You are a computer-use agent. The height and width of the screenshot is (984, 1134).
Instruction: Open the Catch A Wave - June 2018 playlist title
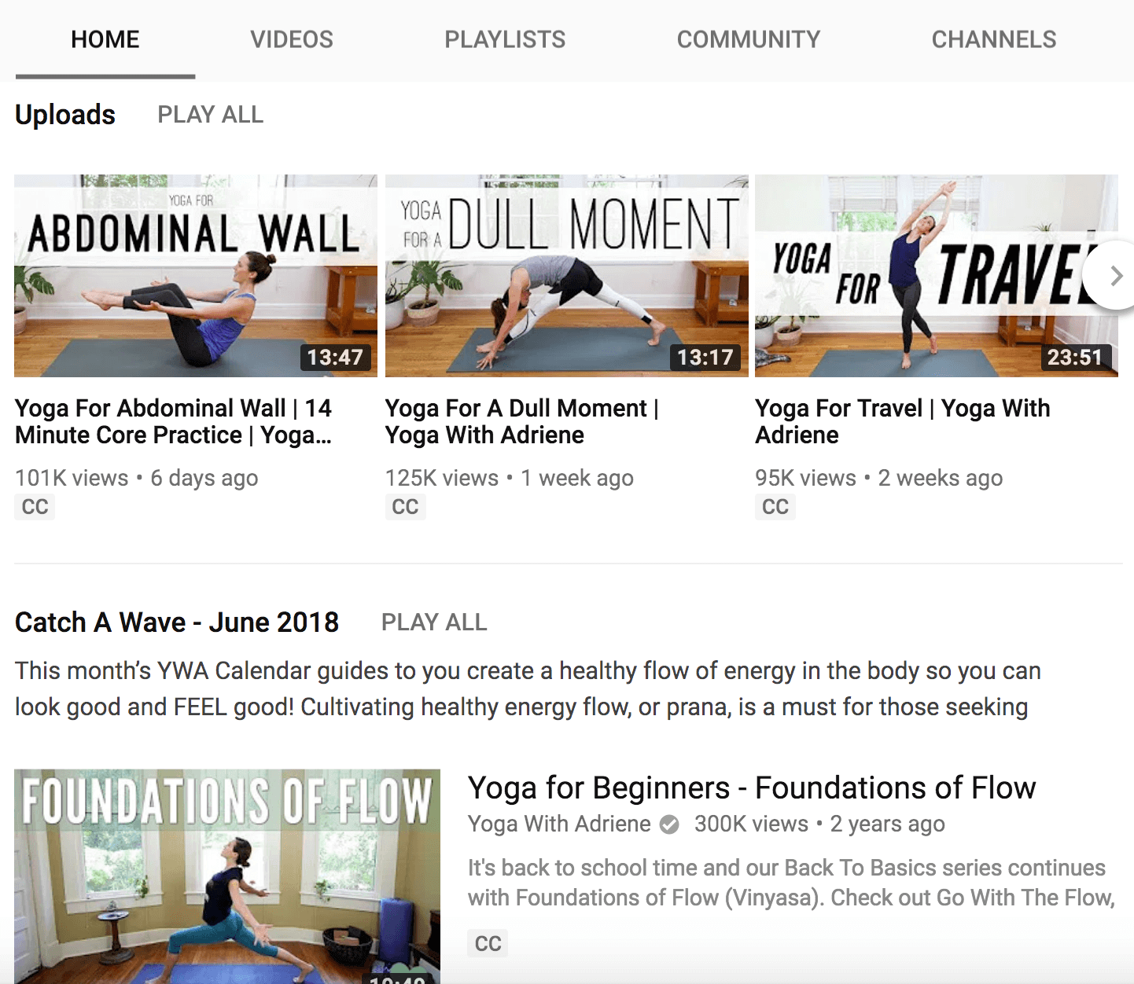177,622
